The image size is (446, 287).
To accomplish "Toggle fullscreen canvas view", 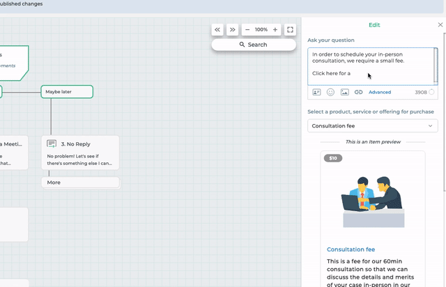I will 290,29.
